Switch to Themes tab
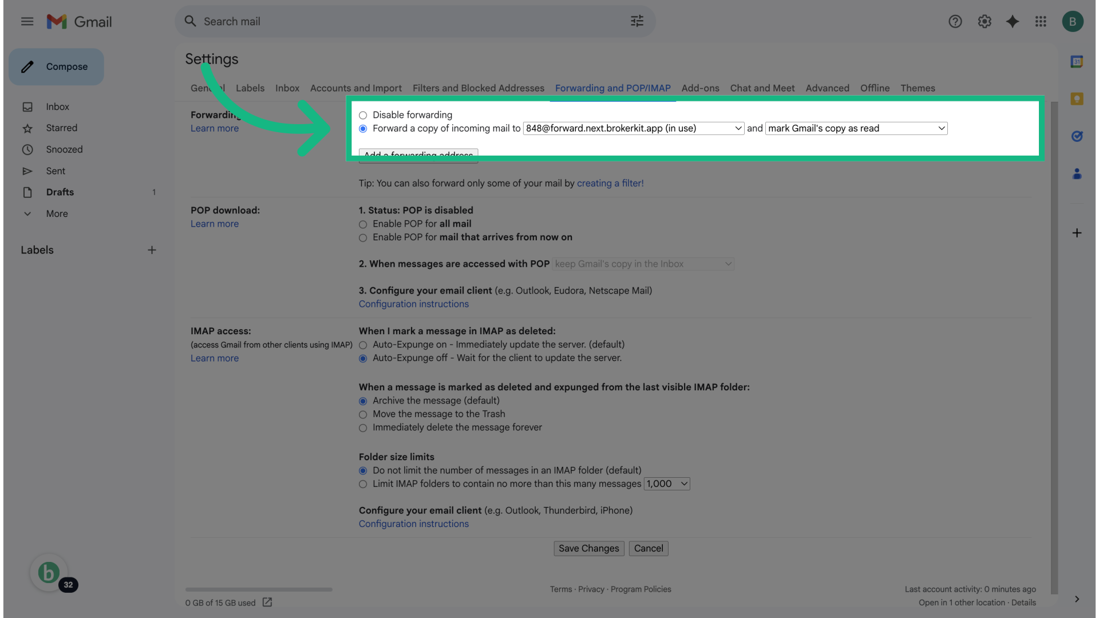 pos(918,88)
